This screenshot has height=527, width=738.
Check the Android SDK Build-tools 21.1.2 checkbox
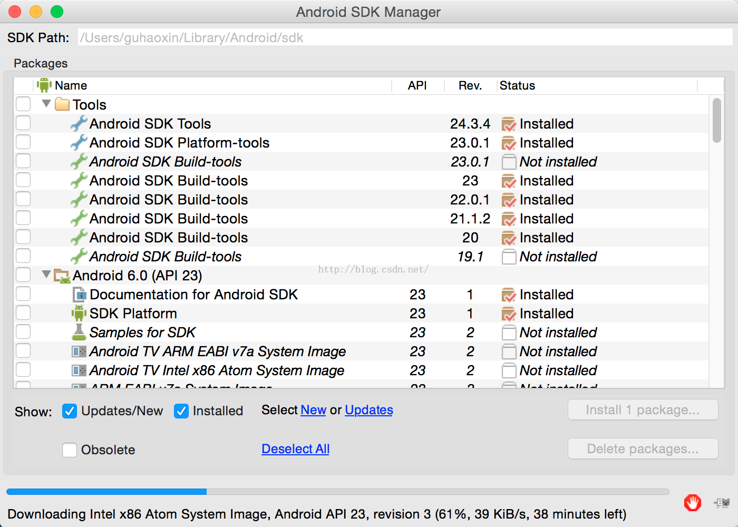(23, 218)
